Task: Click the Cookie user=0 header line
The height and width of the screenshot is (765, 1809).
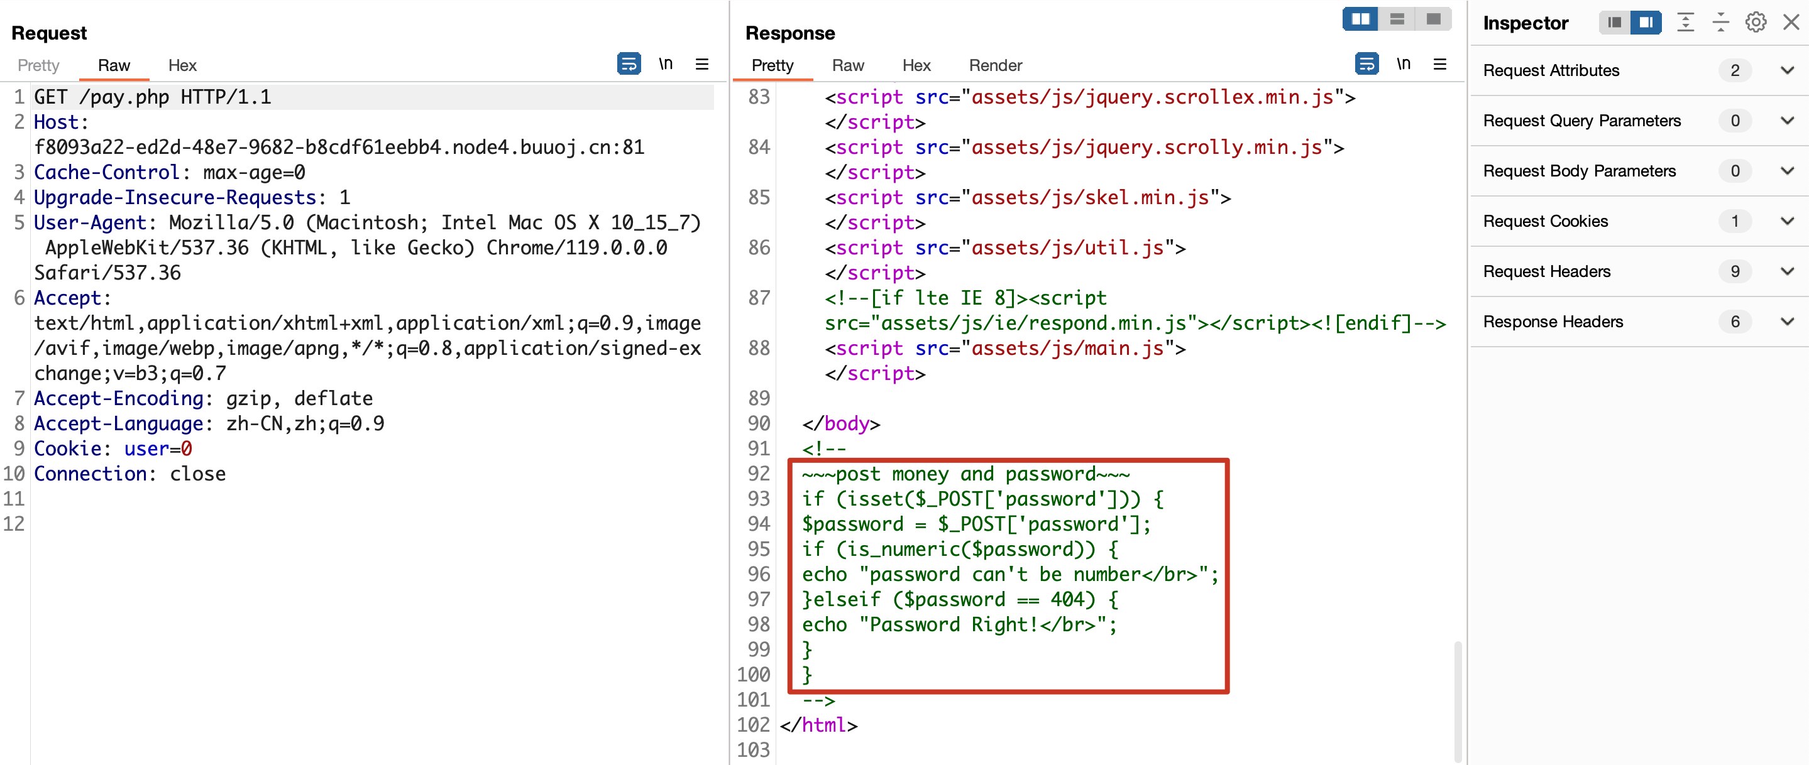Action: click(113, 448)
